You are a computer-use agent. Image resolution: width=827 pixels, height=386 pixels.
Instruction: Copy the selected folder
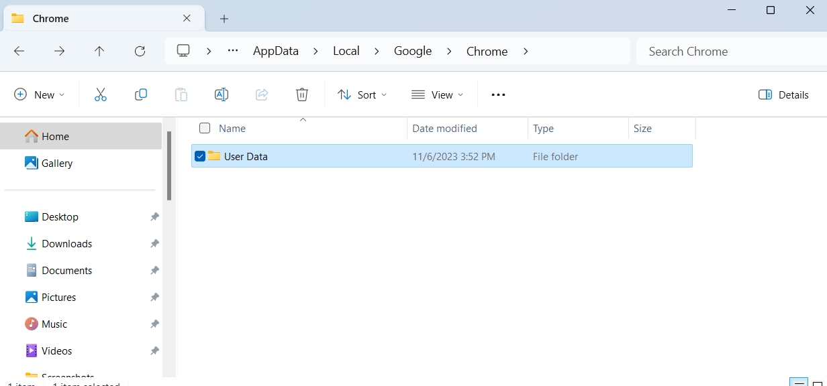point(141,94)
